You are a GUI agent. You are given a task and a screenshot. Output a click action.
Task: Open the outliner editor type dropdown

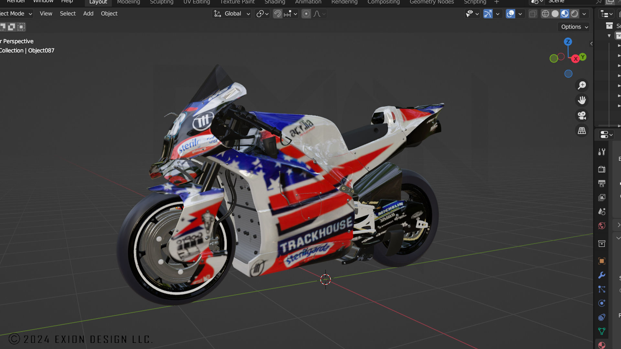click(606, 14)
